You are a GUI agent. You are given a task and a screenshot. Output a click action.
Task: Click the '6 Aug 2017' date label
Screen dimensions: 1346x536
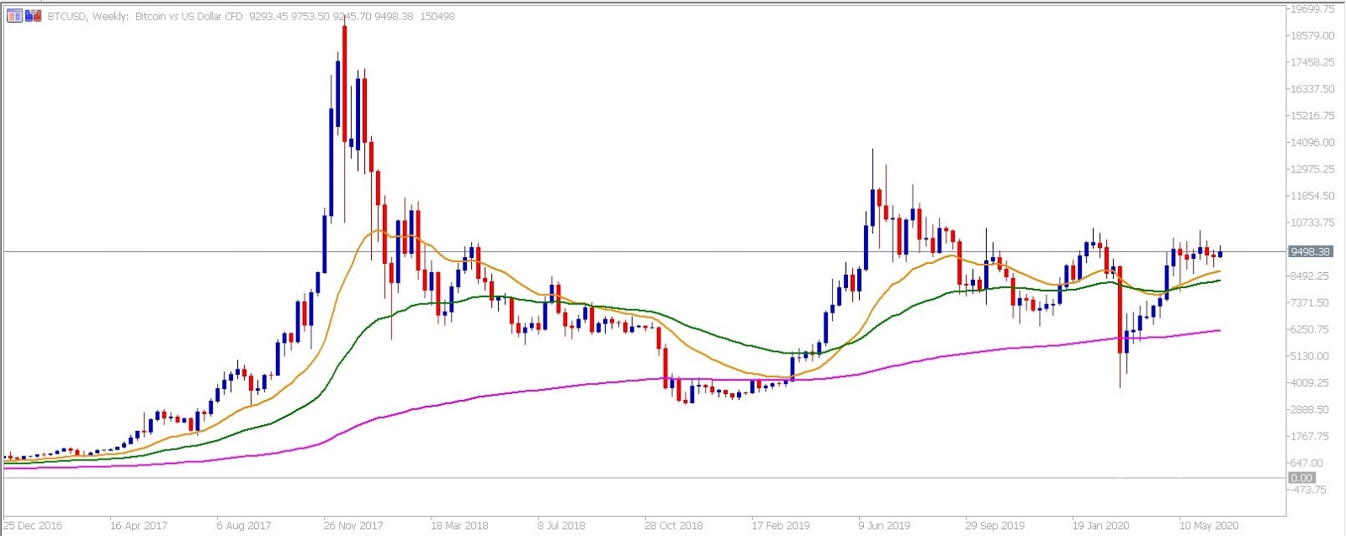tap(244, 526)
